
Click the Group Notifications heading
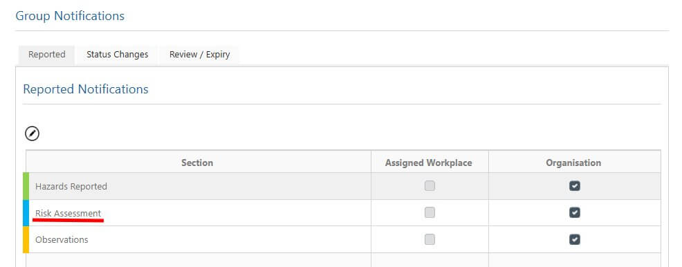70,16
